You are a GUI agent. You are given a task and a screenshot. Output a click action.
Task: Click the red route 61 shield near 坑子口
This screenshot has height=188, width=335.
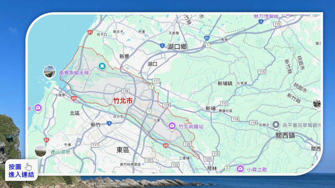click(x=90, y=32)
